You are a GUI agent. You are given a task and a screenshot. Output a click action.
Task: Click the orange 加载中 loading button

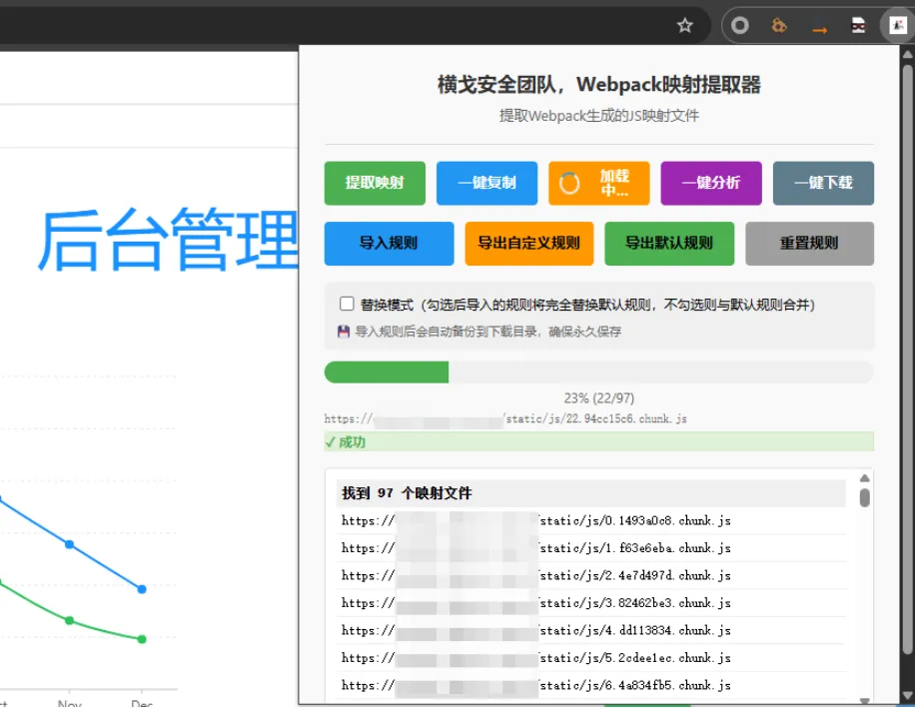[598, 183]
